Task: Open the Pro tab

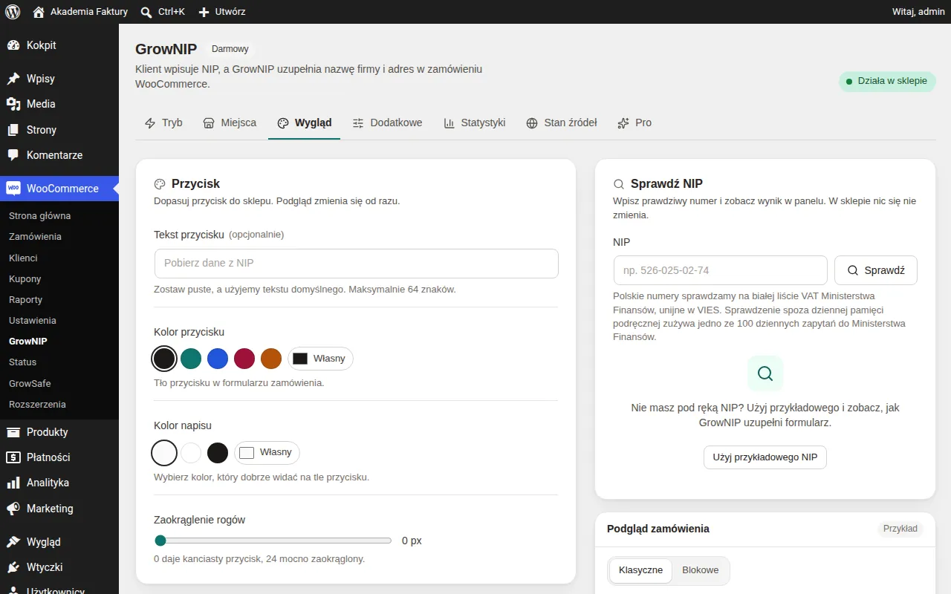Action: pos(634,123)
